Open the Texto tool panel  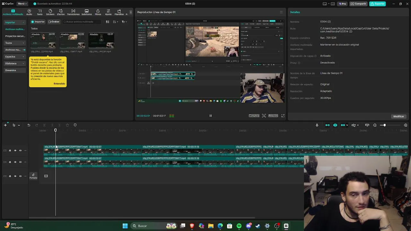click(x=40, y=12)
